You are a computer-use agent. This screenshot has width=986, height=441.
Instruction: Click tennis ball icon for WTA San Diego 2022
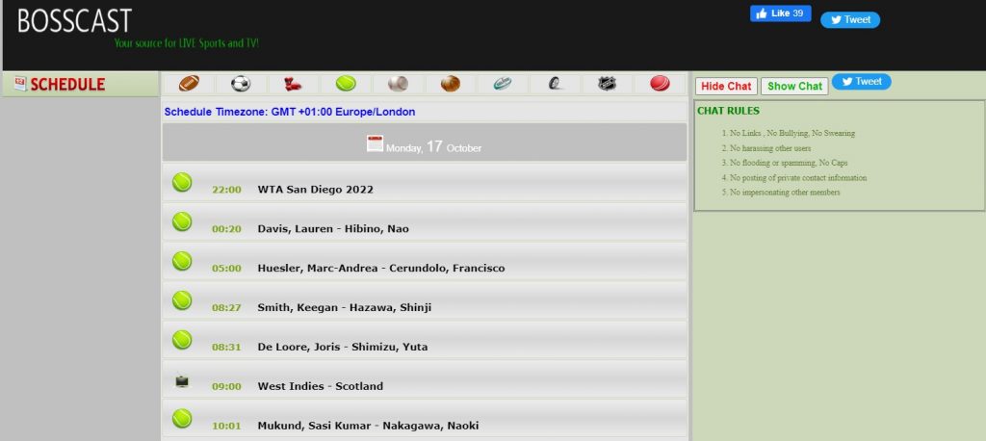[x=182, y=182]
